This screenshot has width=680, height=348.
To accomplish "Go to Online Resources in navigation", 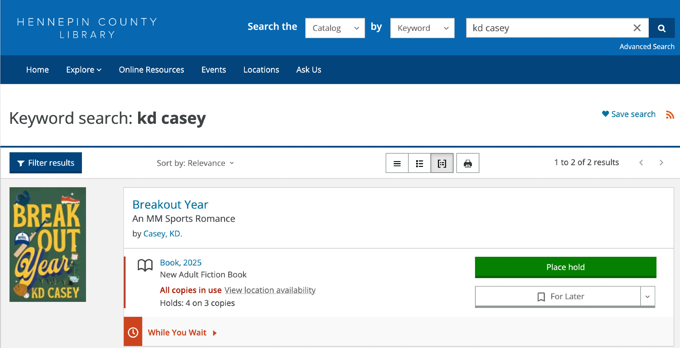I will [151, 70].
